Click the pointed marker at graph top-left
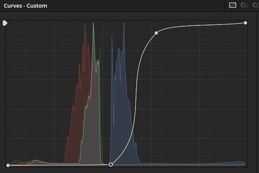Screen dimensions: 259x173 point(5,23)
